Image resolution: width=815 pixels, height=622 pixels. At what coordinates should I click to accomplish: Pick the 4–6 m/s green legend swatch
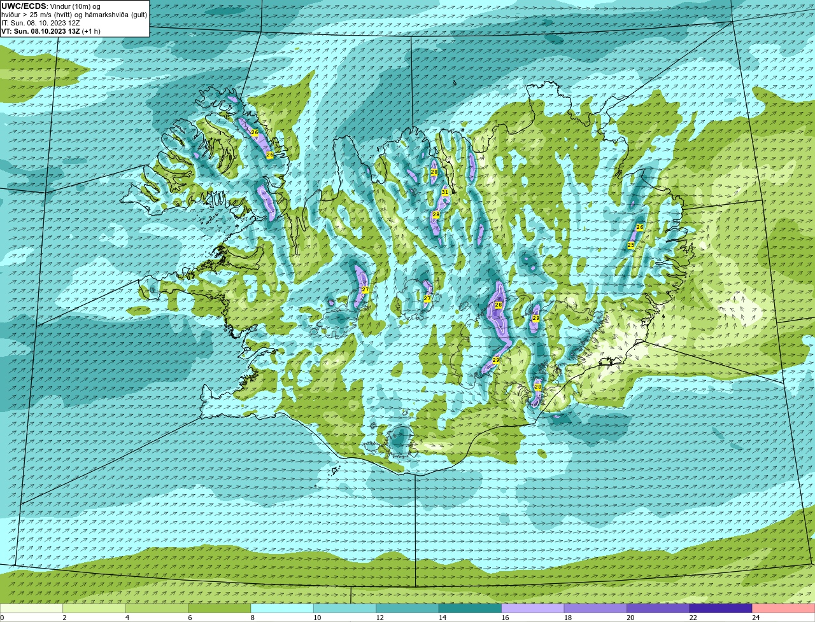coord(157,609)
